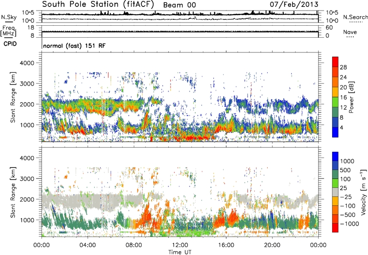The width and height of the screenshot is (368, 255).
Task: Click the '12:00' time tick label
Action: 180,245
